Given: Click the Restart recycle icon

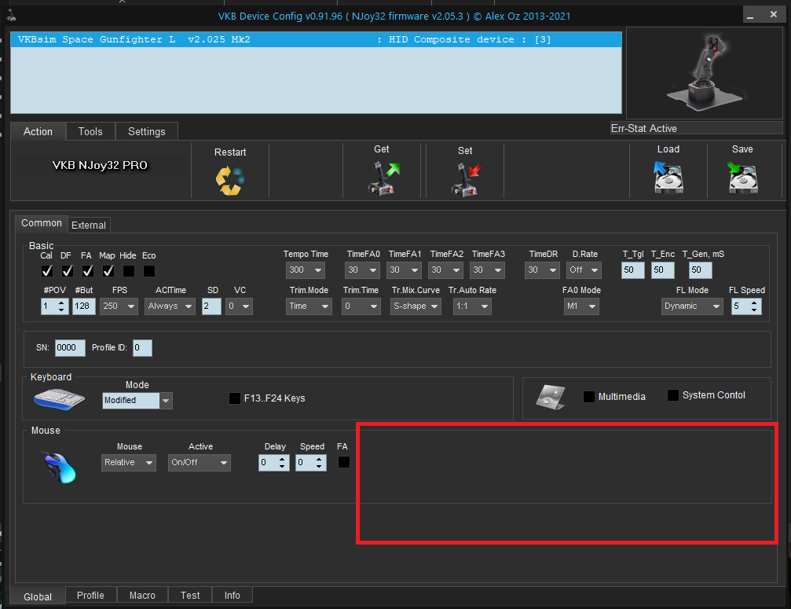Looking at the screenshot, I should pos(230,181).
